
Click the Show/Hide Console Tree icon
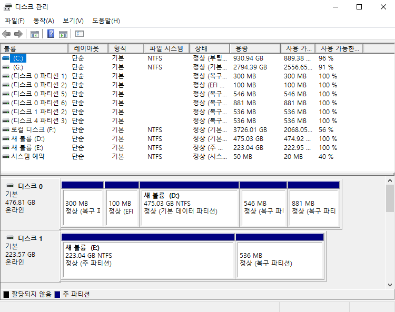point(35,34)
